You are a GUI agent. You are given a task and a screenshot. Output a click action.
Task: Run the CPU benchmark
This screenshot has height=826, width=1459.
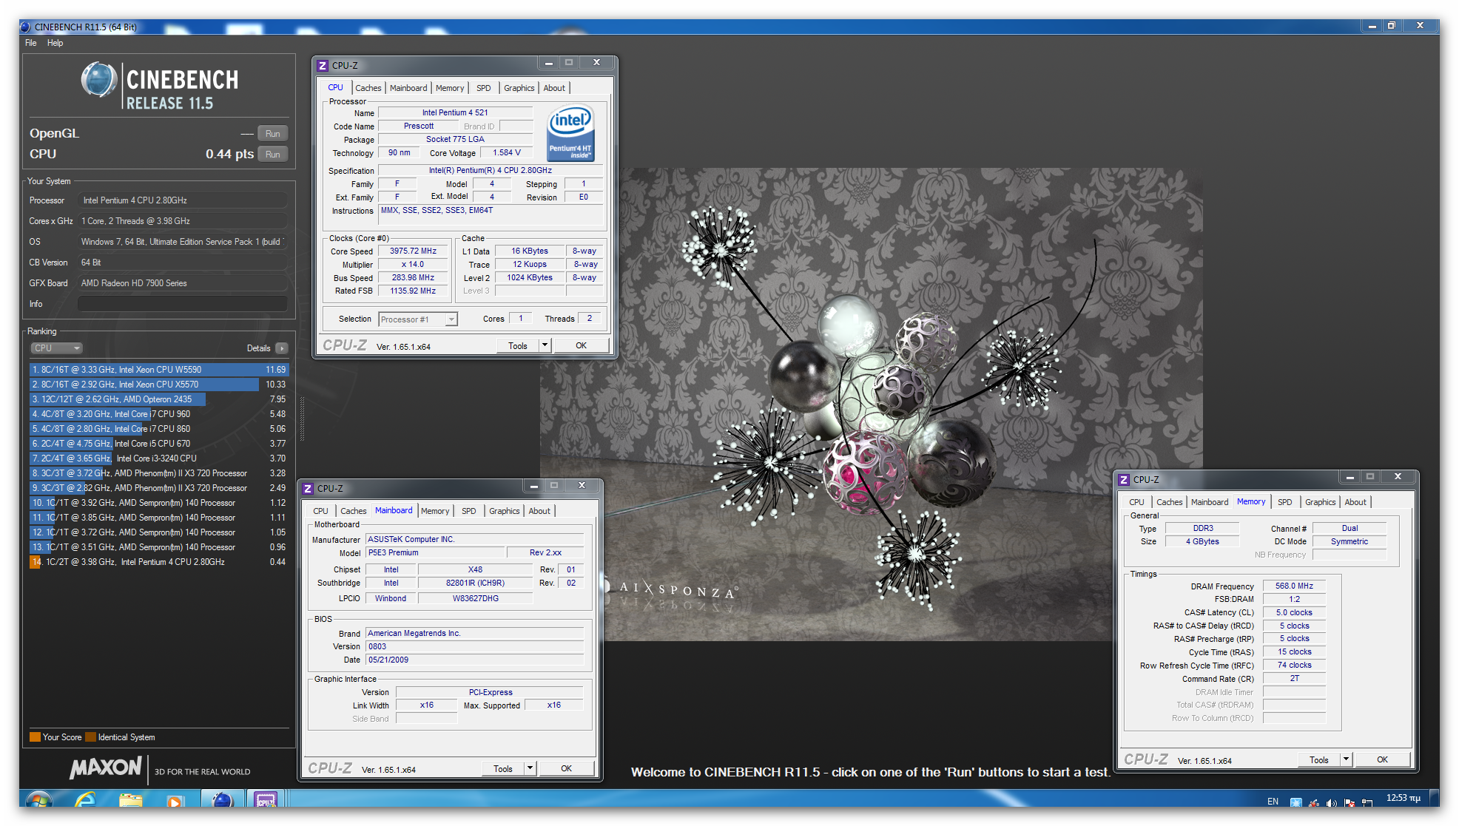point(273,155)
